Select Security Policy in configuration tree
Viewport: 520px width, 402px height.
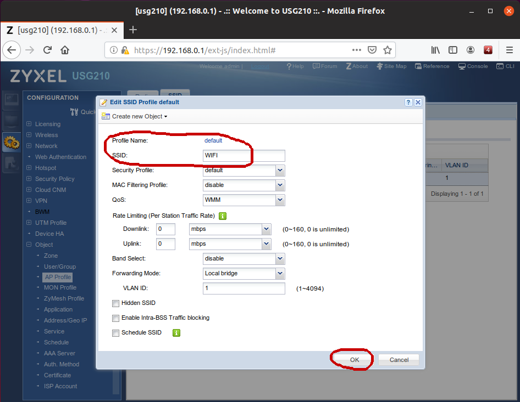[55, 179]
